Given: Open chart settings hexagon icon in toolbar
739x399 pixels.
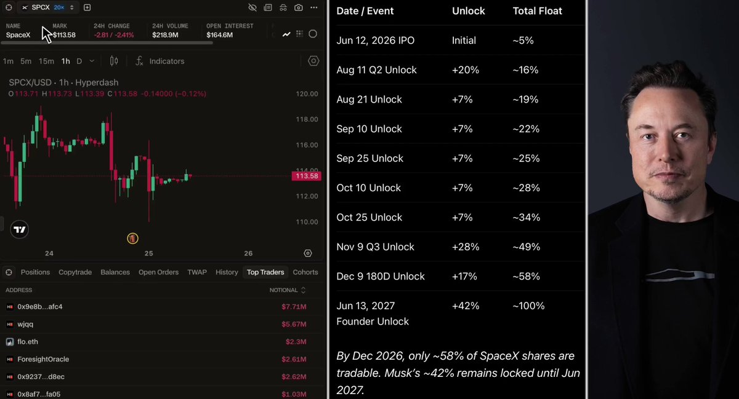Looking at the screenshot, I should [313, 61].
